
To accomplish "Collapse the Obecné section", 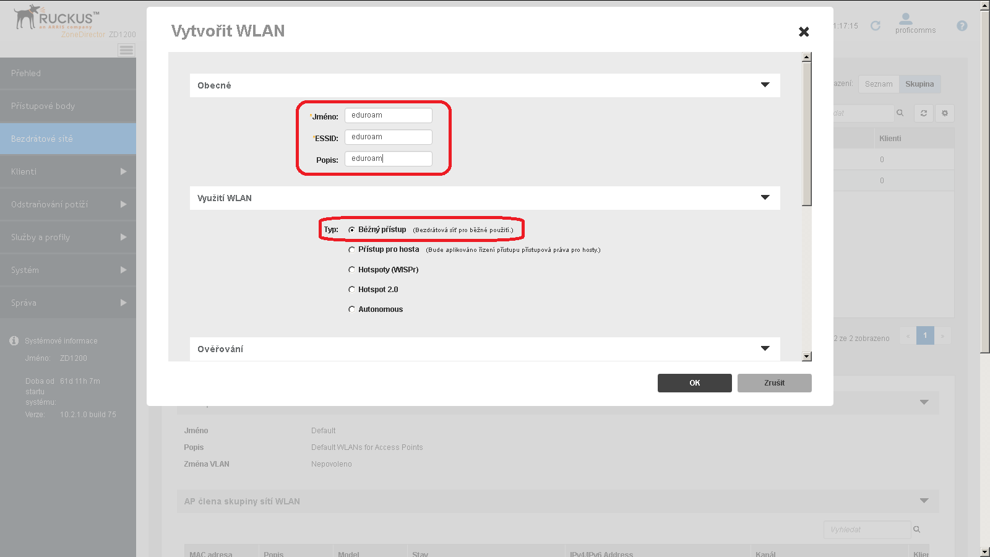I will coord(766,85).
